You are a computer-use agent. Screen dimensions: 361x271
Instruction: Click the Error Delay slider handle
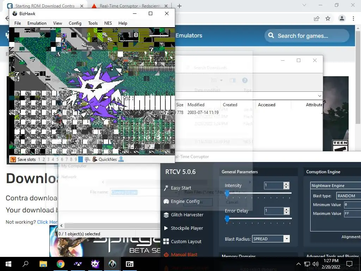227,219
